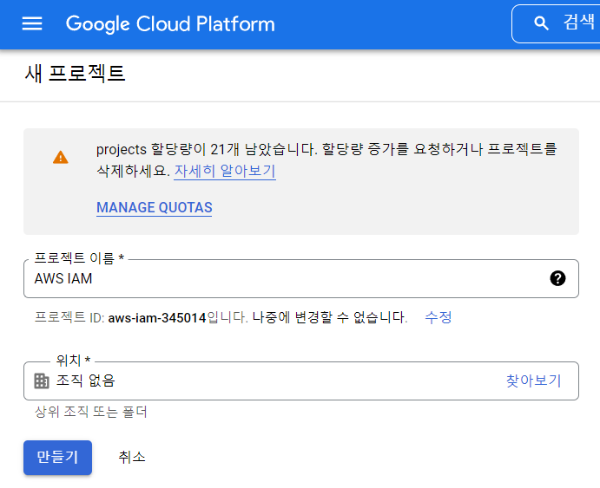
Task: Click the 취소 cancel button
Action: coord(132,457)
